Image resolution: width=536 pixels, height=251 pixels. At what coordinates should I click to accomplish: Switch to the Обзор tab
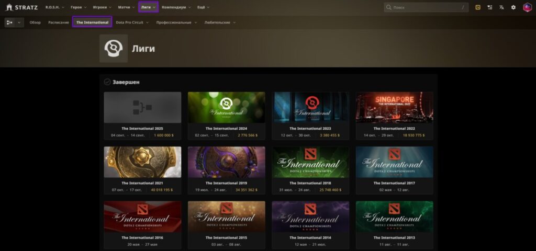35,22
